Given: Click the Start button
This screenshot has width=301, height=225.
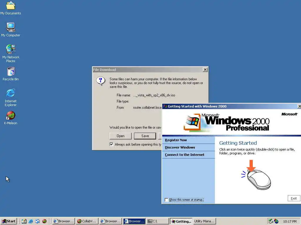Looking at the screenshot, I should click(9, 221).
